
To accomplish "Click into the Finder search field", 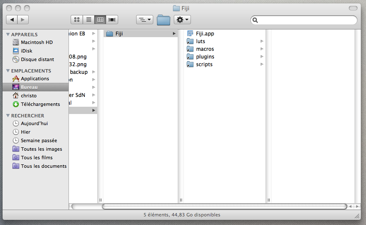I will pos(304,20).
